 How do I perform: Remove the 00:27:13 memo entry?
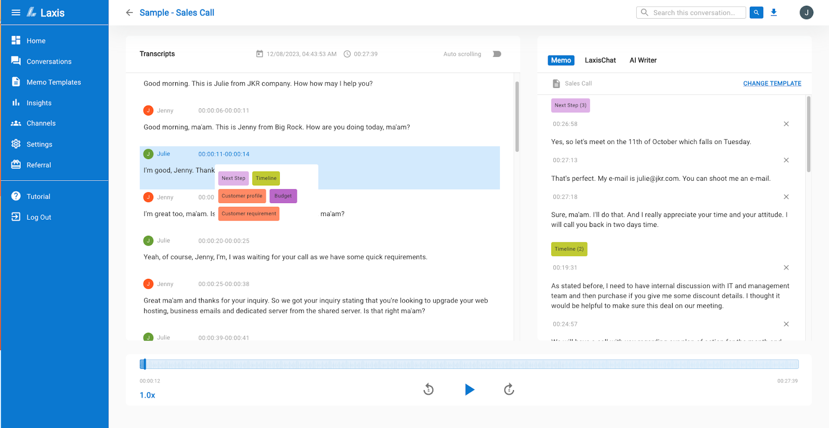(786, 160)
